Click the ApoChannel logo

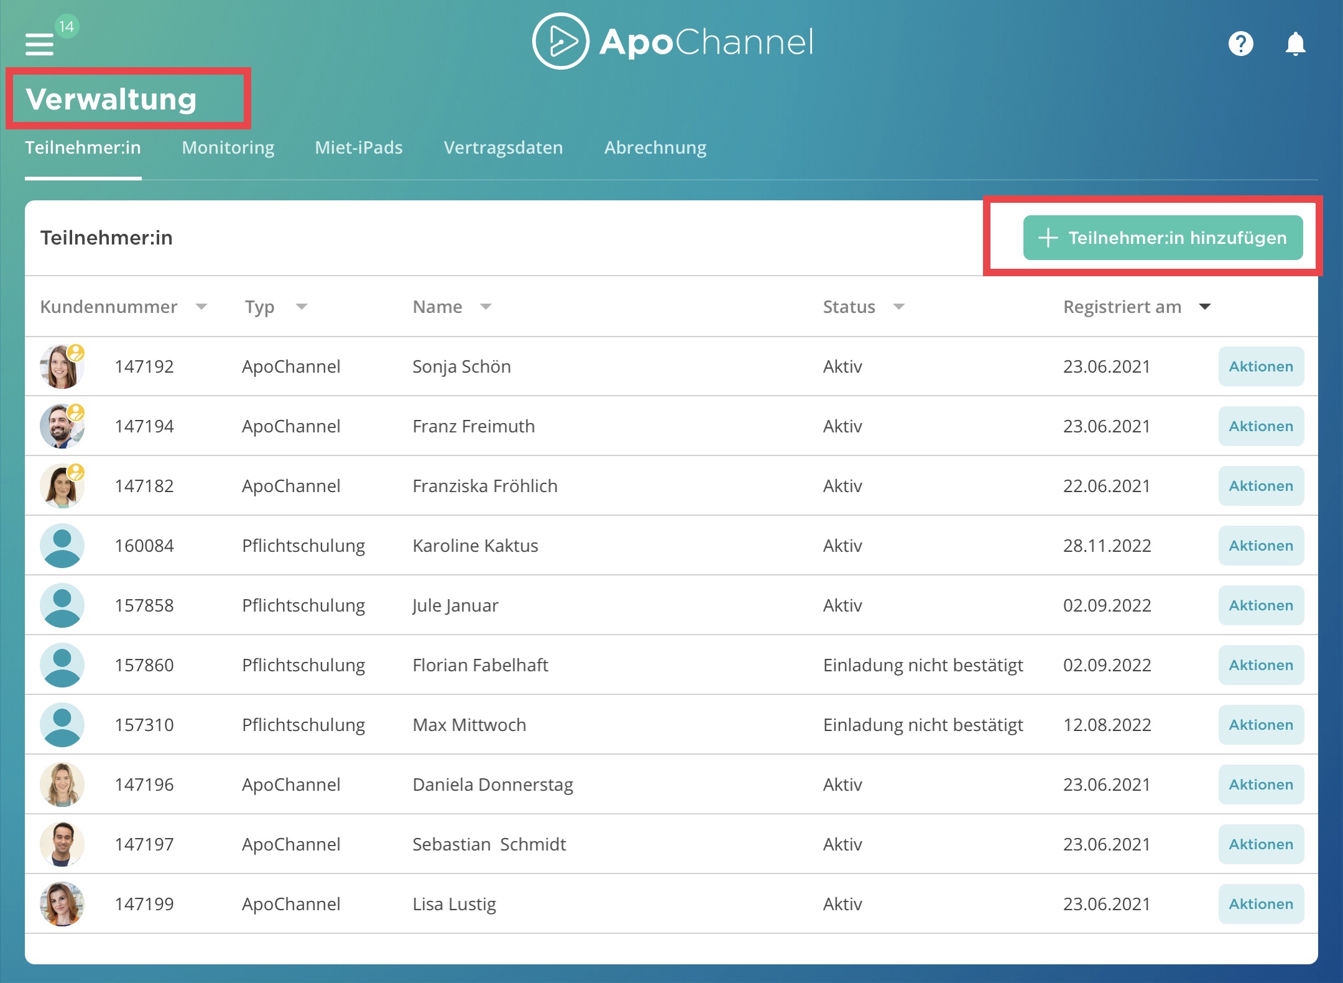click(x=673, y=42)
